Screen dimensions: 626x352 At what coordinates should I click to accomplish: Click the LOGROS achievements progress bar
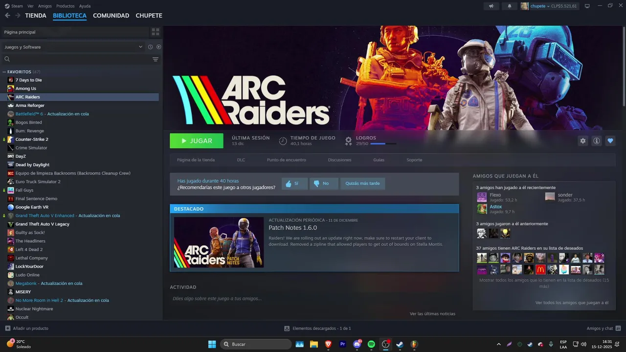(x=383, y=144)
